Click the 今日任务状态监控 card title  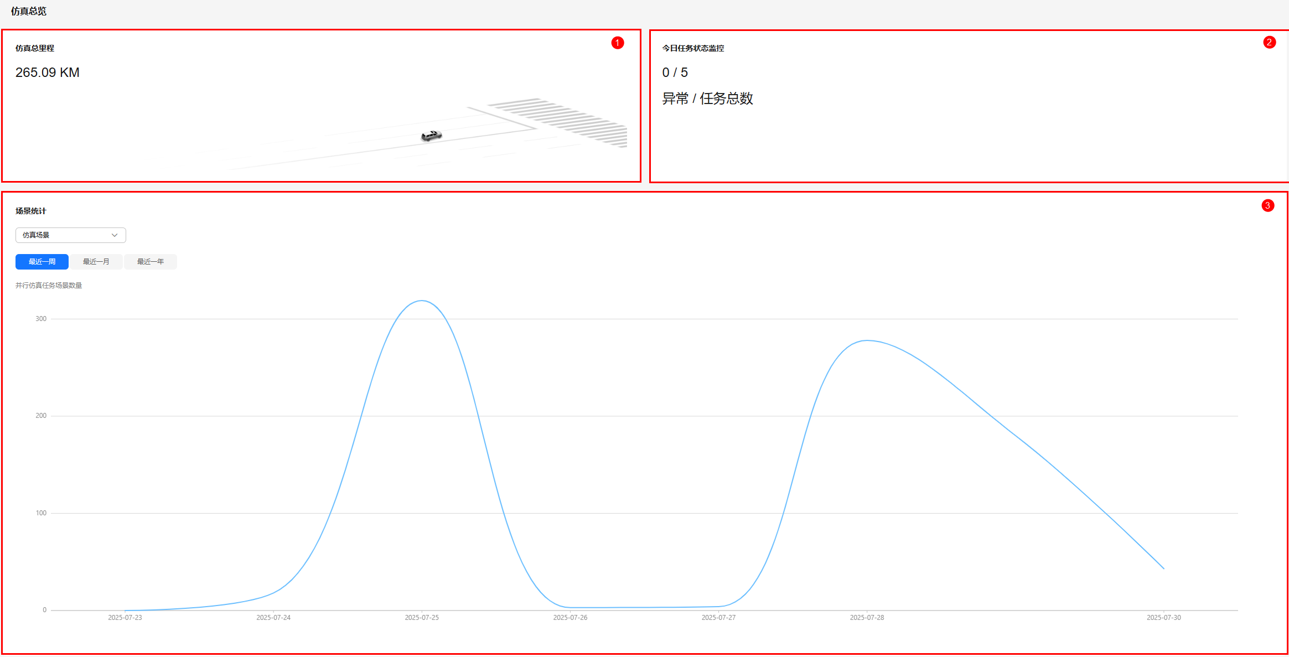pos(693,48)
